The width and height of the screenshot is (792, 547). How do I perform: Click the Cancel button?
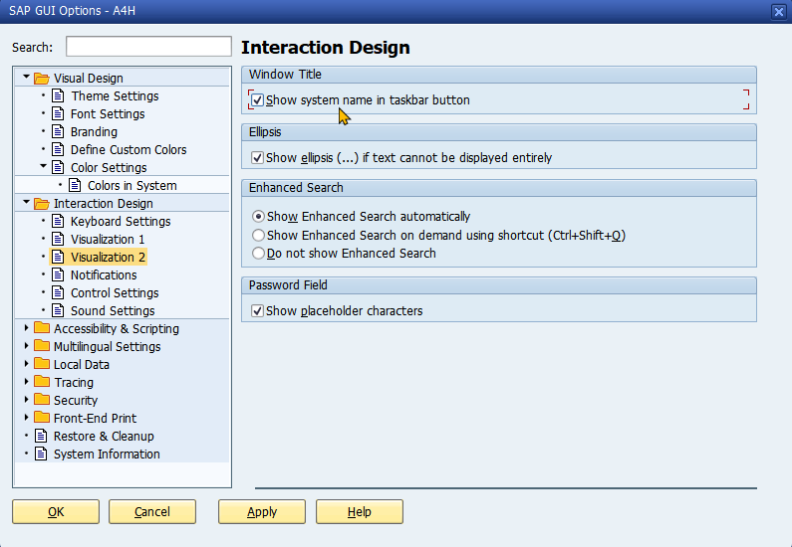(x=152, y=512)
